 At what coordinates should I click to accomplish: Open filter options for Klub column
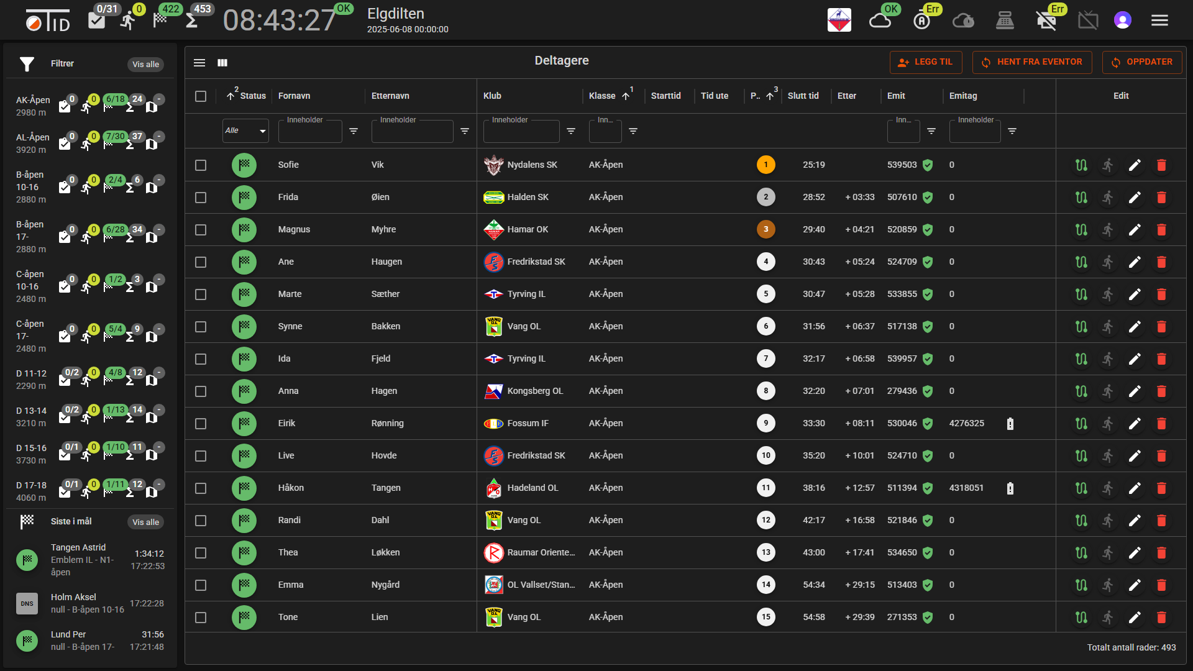point(571,131)
